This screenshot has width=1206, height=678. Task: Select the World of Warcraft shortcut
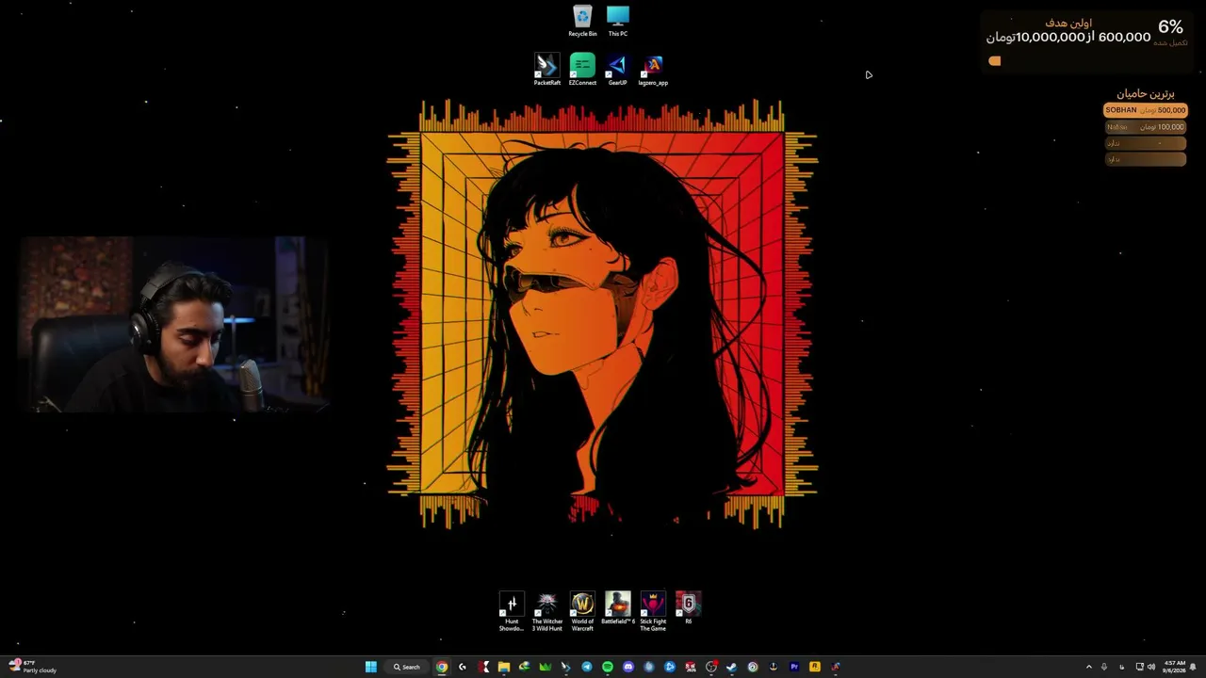[582, 611]
